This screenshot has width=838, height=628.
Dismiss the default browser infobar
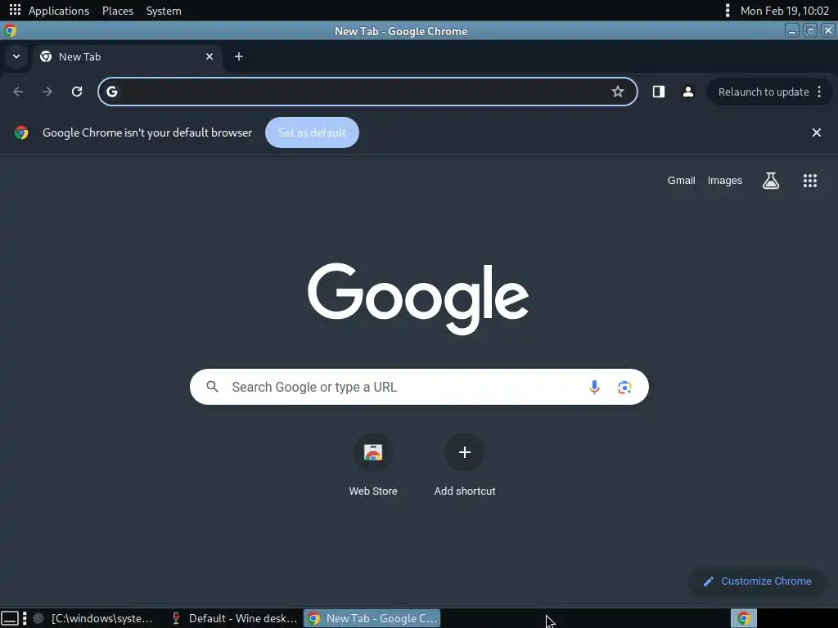817,132
